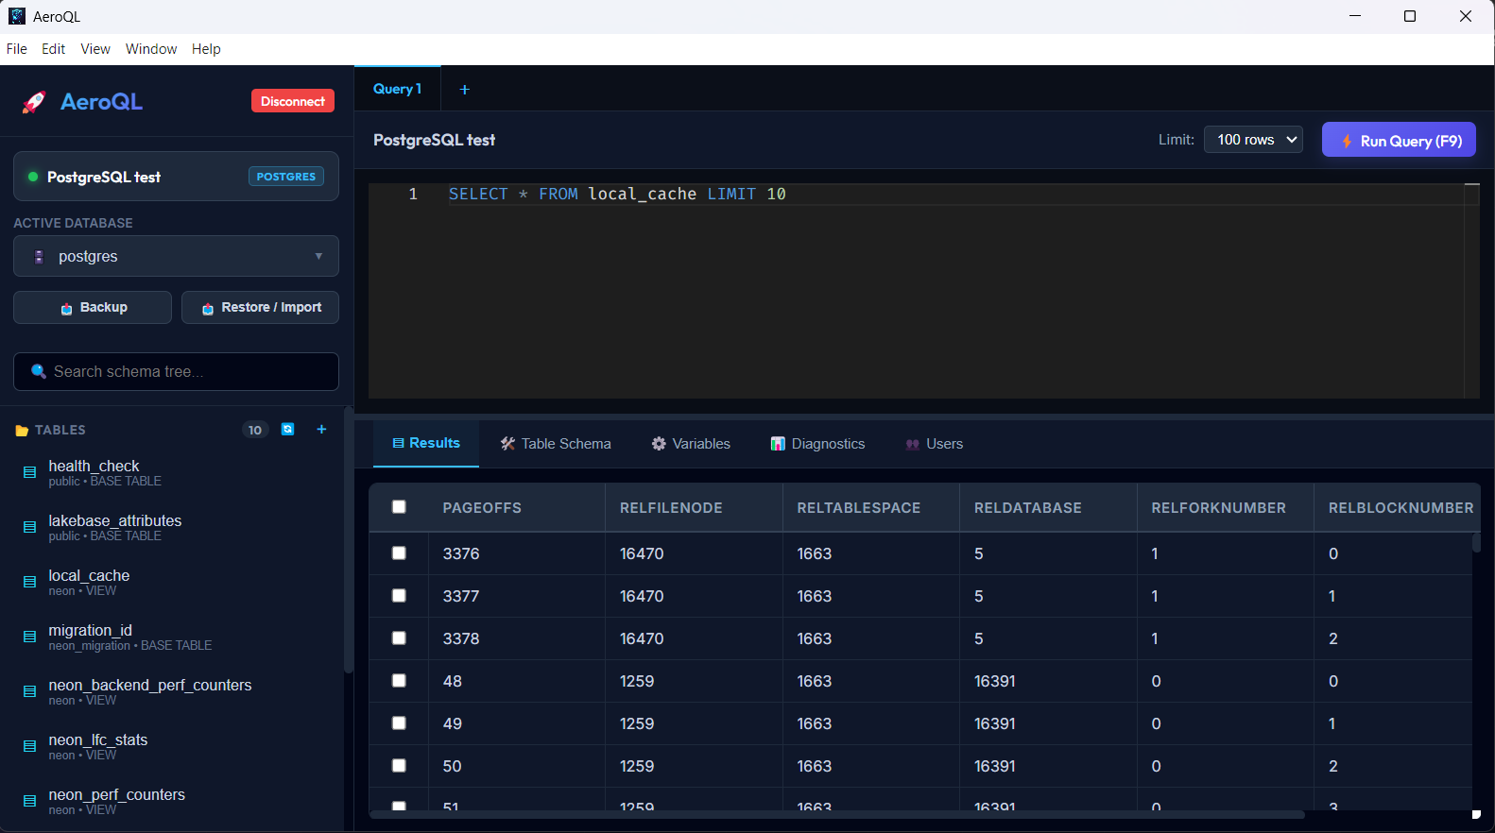Click the refresh tables icon
Viewport: 1495px width, 833px height.
click(288, 430)
